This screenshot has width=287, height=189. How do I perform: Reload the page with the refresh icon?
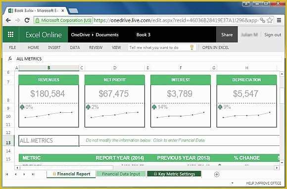tap(27, 20)
